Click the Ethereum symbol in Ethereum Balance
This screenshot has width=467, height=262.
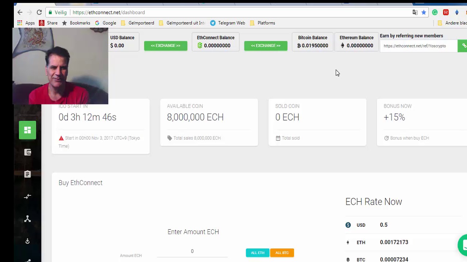(342, 45)
